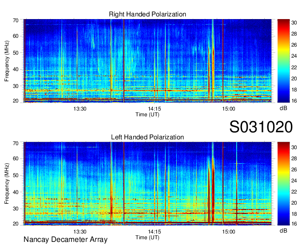Screen dimensions: 302x245
Task: Click the 24 dB tick on upper color bar
Action: [x=294, y=56]
